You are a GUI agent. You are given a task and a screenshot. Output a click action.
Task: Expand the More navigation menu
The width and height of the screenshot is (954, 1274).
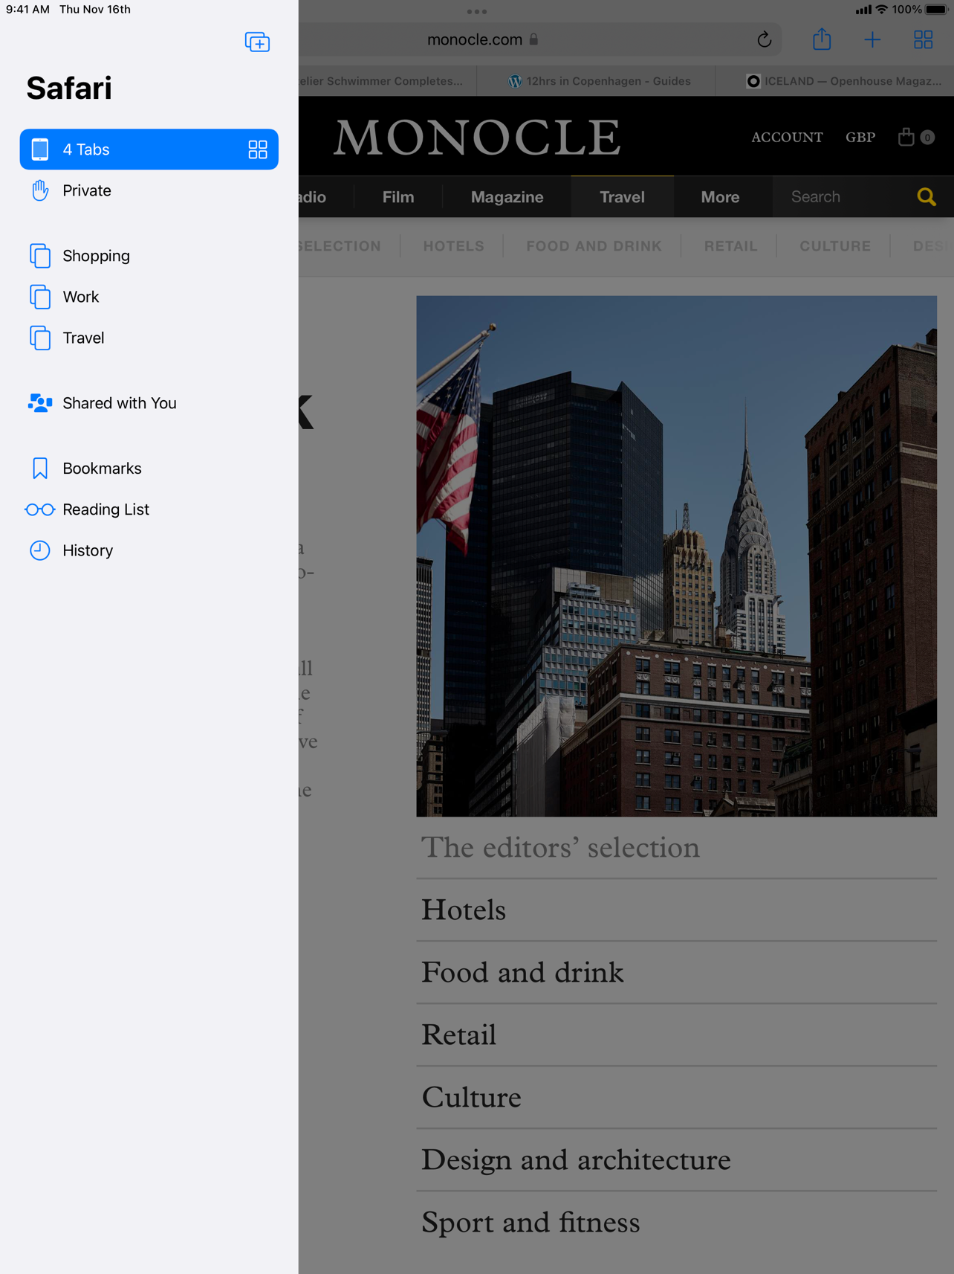tap(720, 197)
